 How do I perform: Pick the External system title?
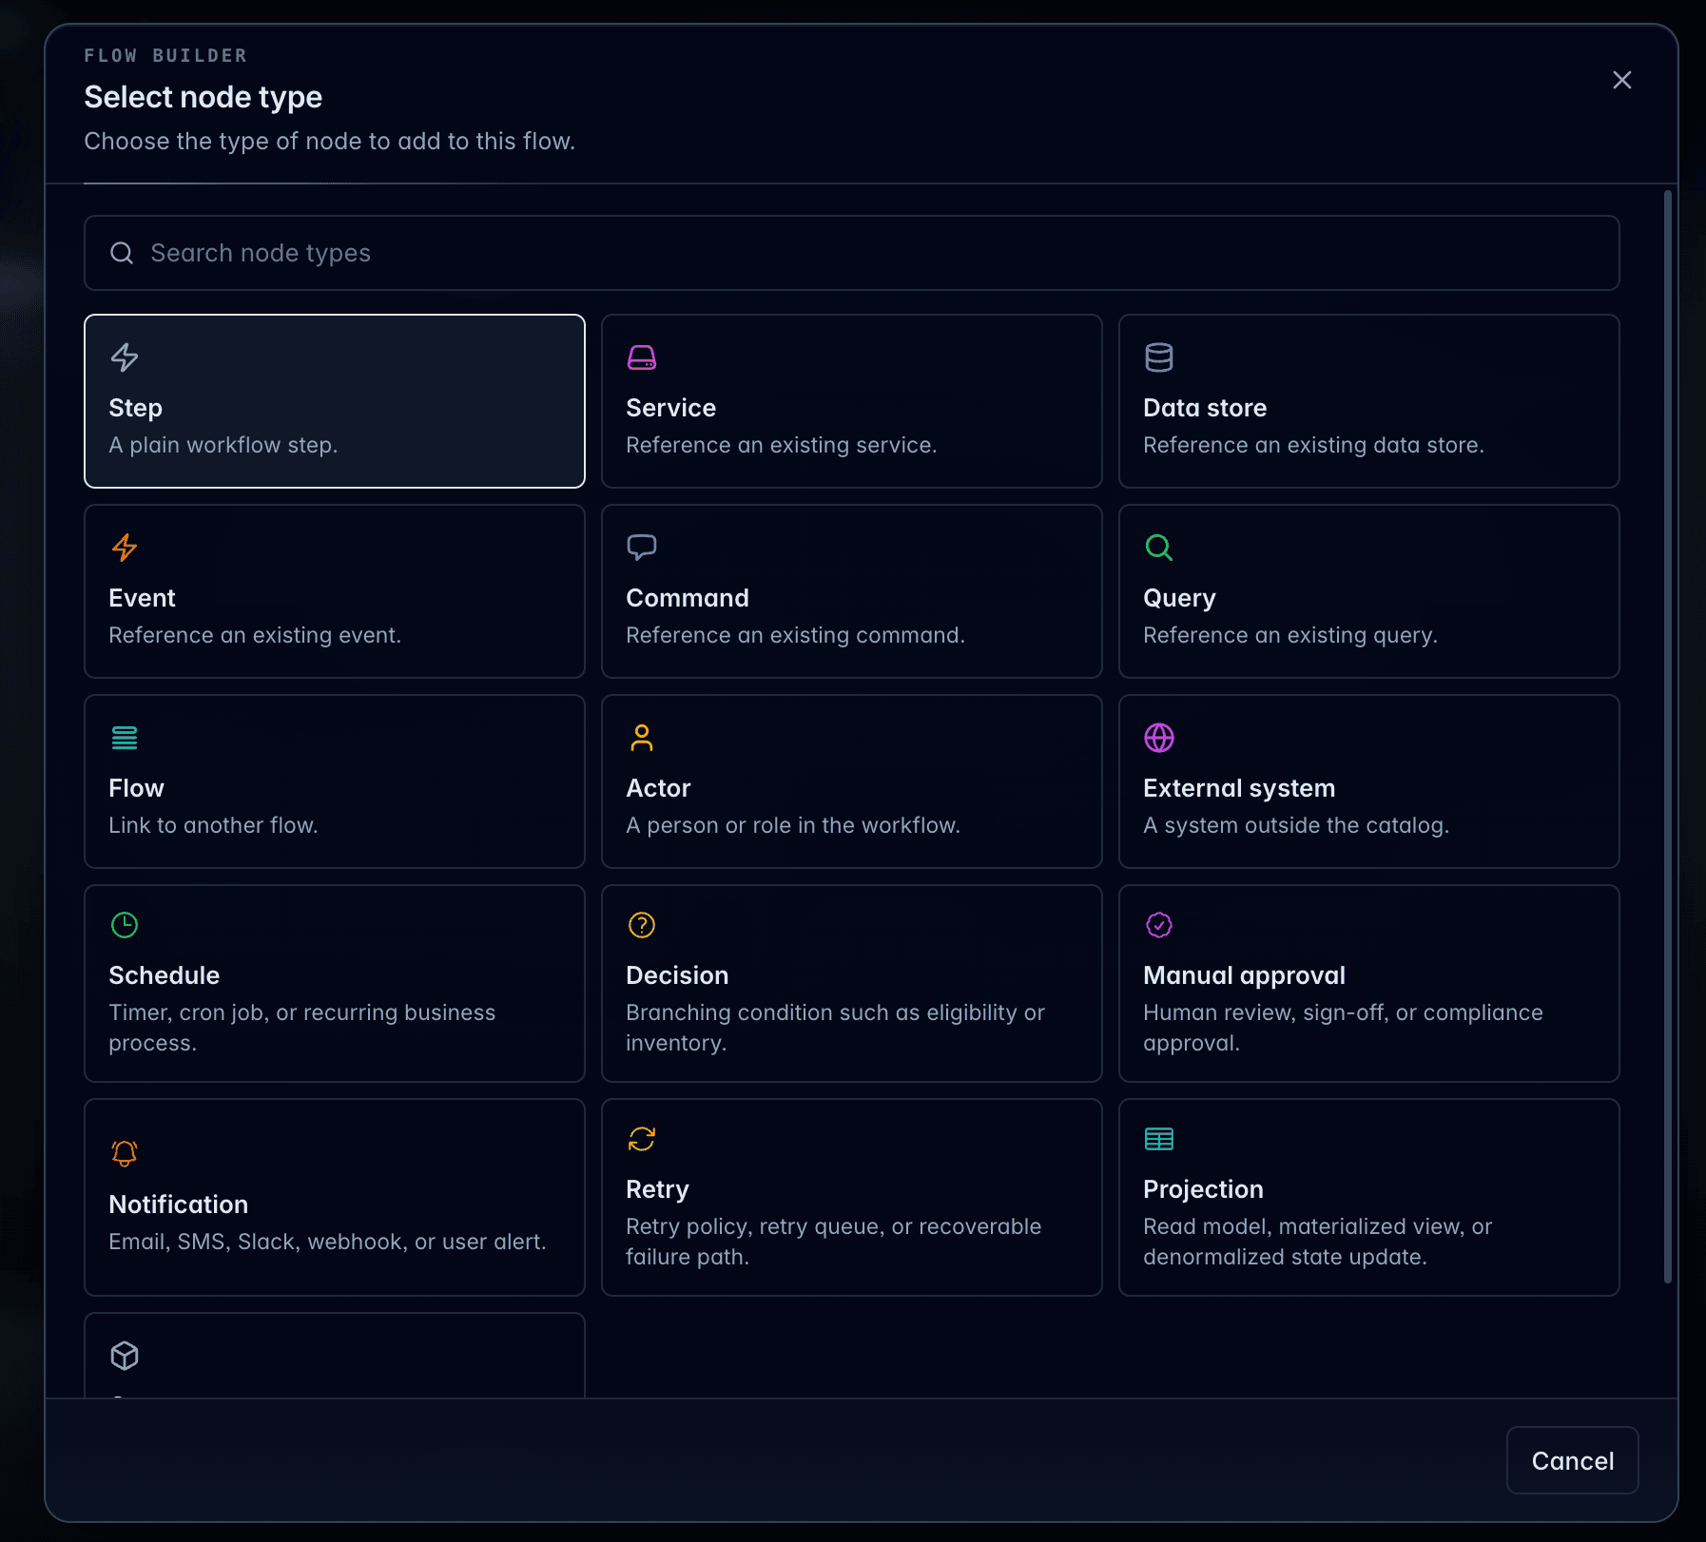point(1239,788)
